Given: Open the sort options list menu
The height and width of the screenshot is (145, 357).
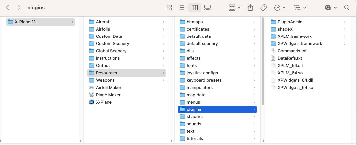Looking at the screenshot, I should pos(300,8).
